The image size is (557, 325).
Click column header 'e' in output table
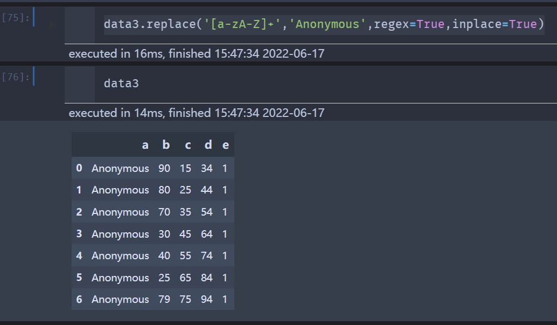point(226,145)
